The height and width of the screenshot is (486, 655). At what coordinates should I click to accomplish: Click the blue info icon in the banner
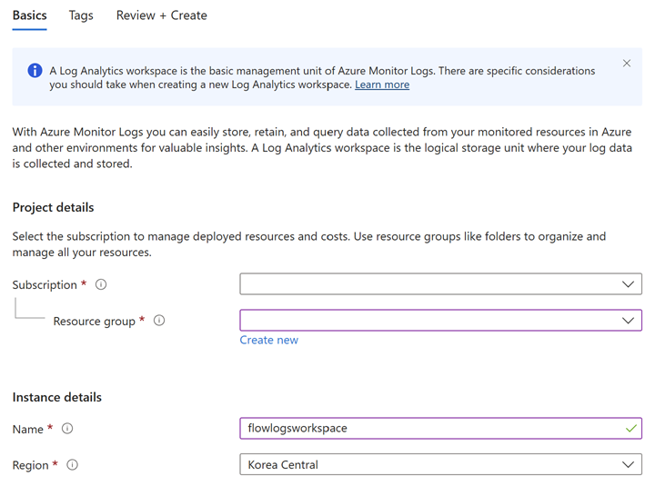coord(35,71)
